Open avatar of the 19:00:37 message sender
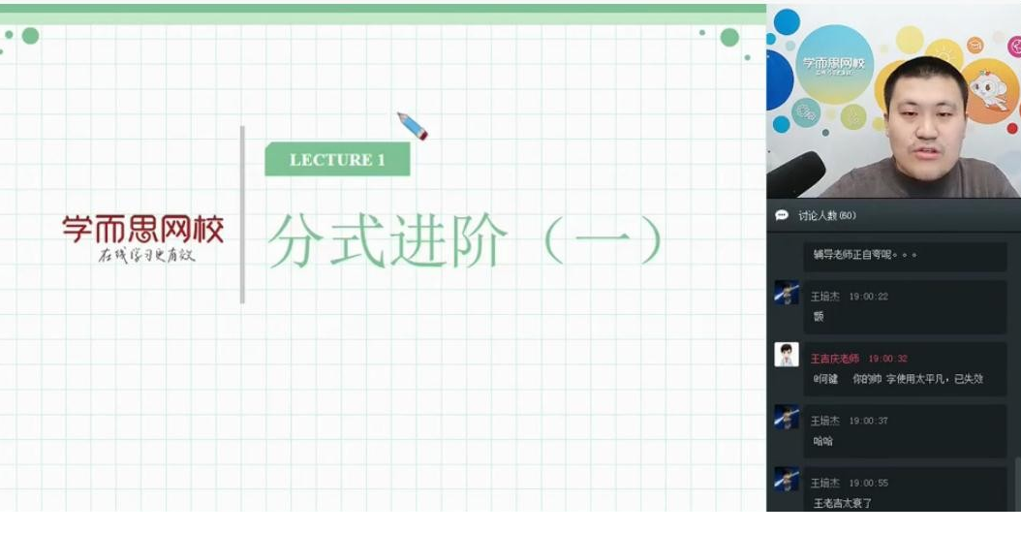 pyautogui.click(x=787, y=417)
